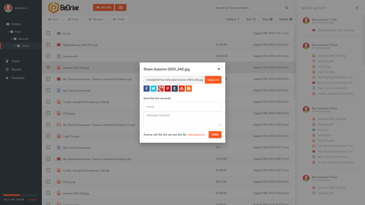Close the Share Autumn-2855_640.jpg dialog

click(219, 69)
